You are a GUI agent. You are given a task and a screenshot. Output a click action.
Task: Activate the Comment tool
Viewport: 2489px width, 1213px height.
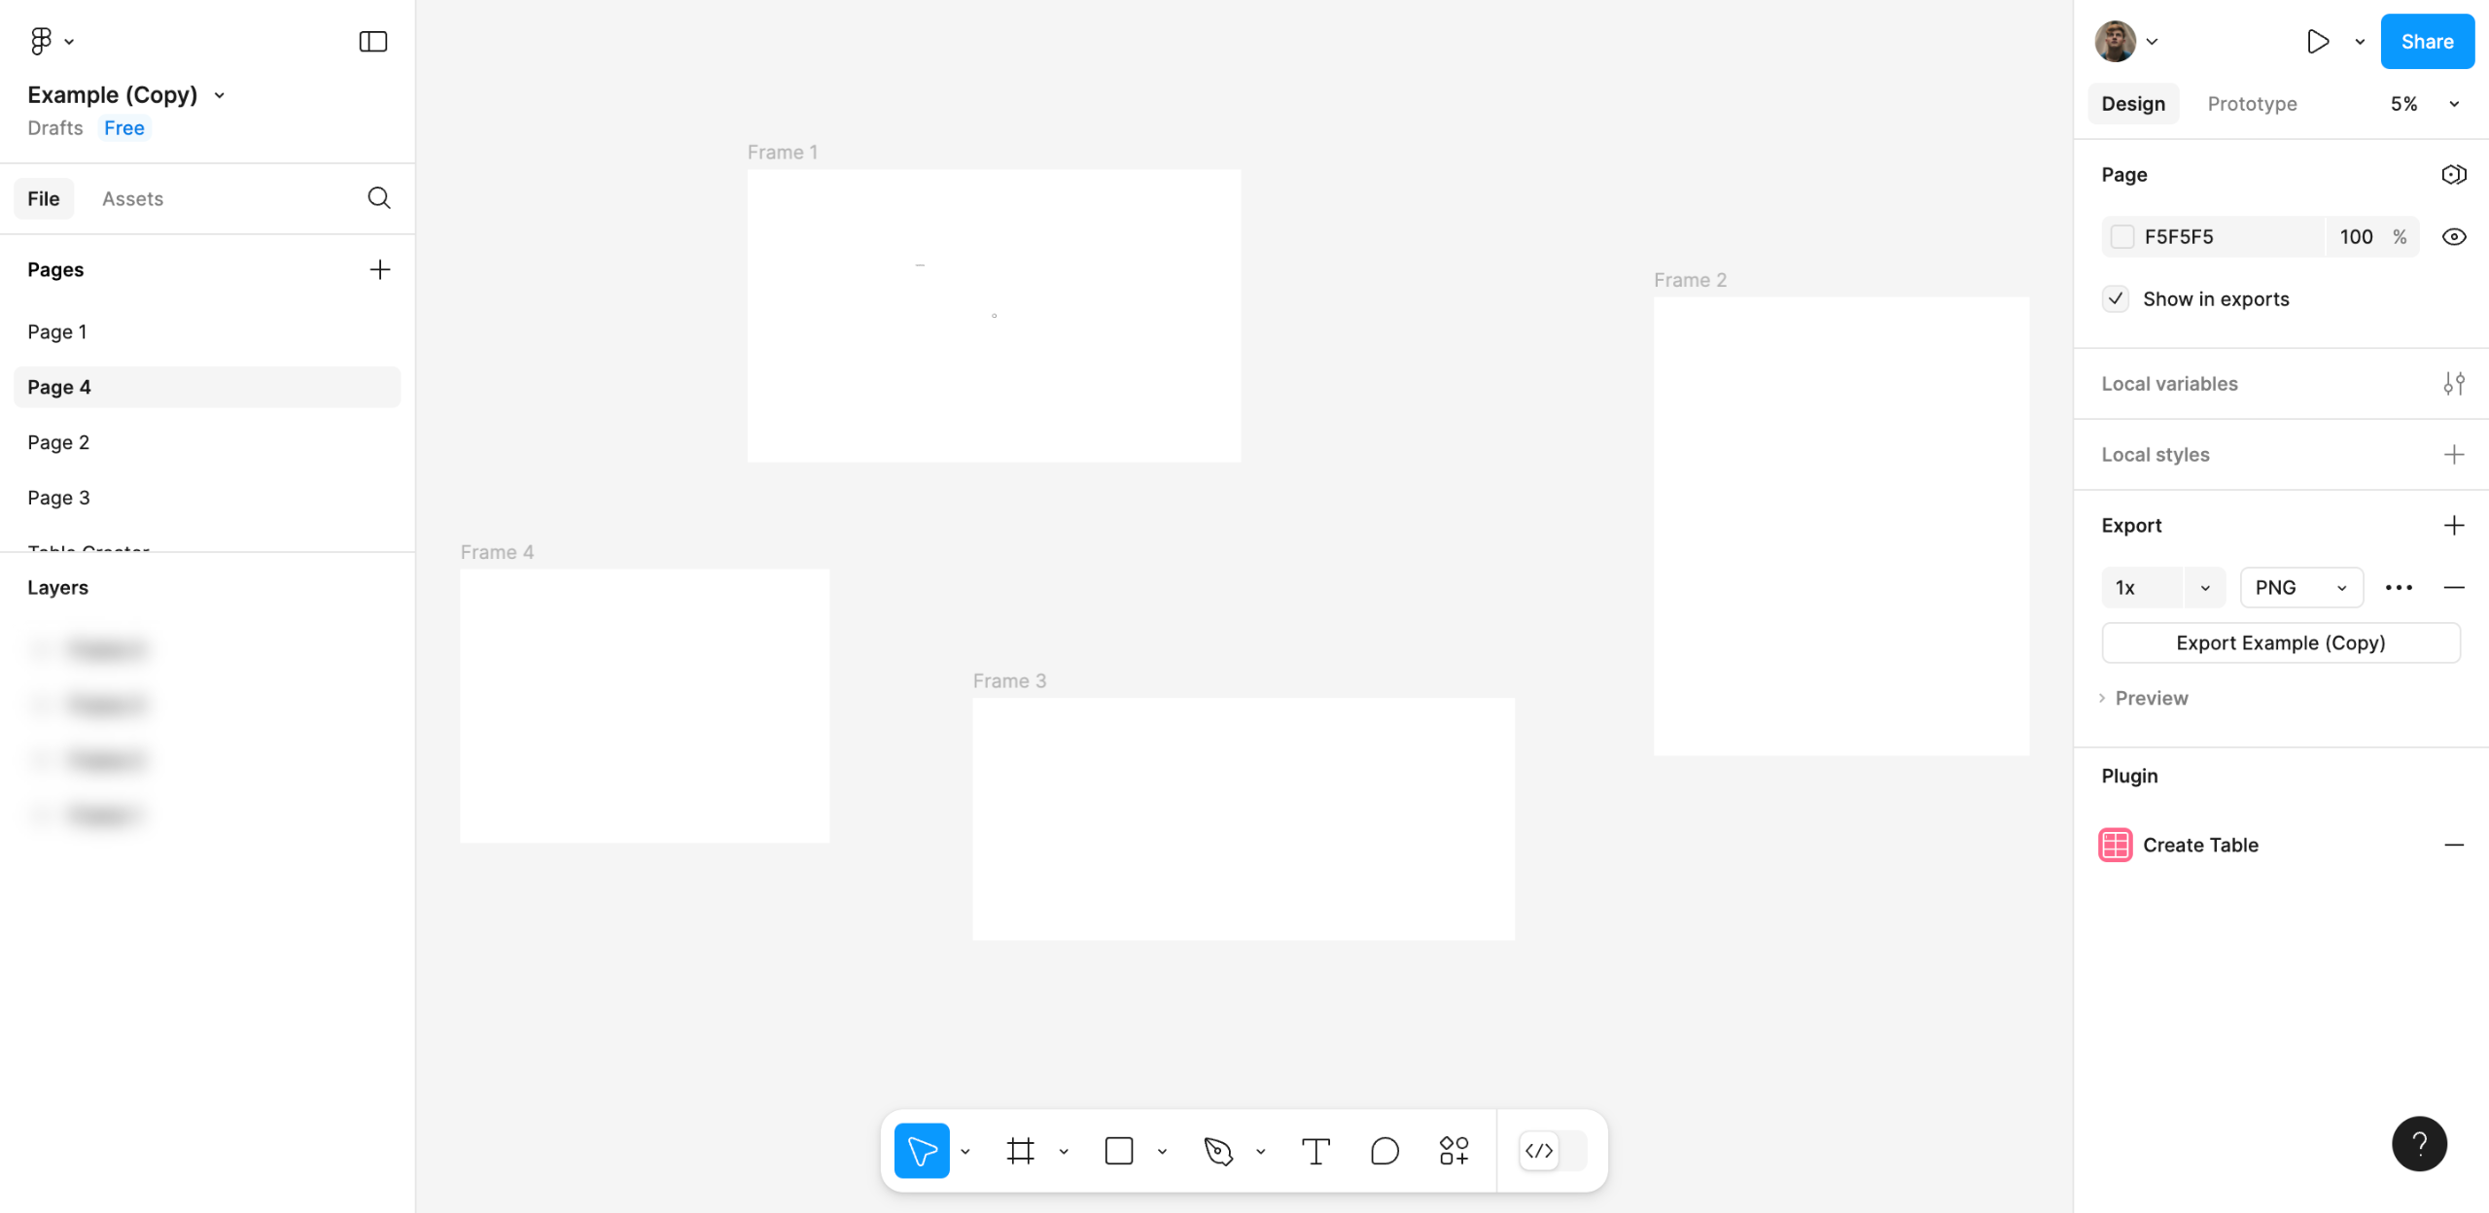1385,1151
